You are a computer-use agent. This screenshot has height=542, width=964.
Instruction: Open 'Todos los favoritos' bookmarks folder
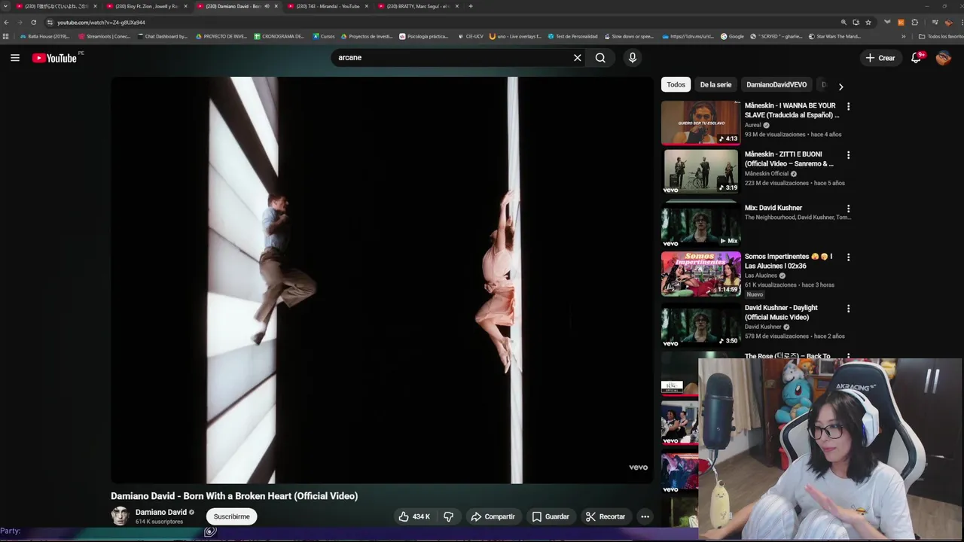click(x=941, y=36)
